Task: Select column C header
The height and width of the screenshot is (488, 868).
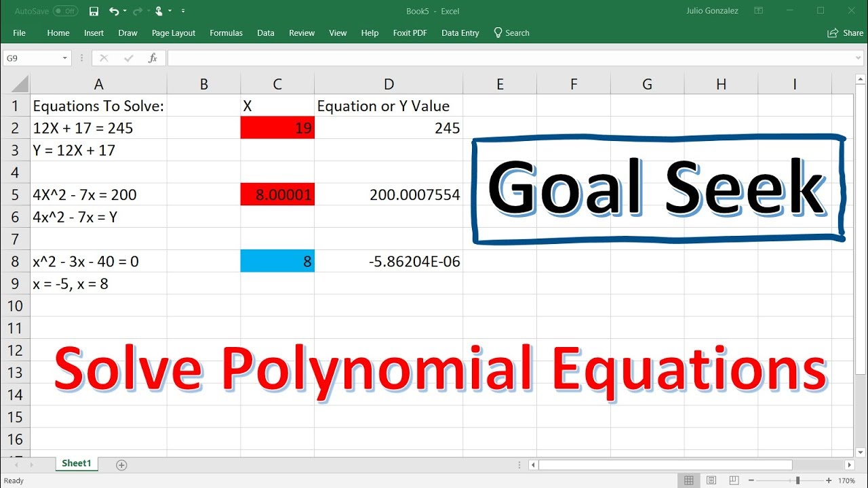Action: pos(277,84)
